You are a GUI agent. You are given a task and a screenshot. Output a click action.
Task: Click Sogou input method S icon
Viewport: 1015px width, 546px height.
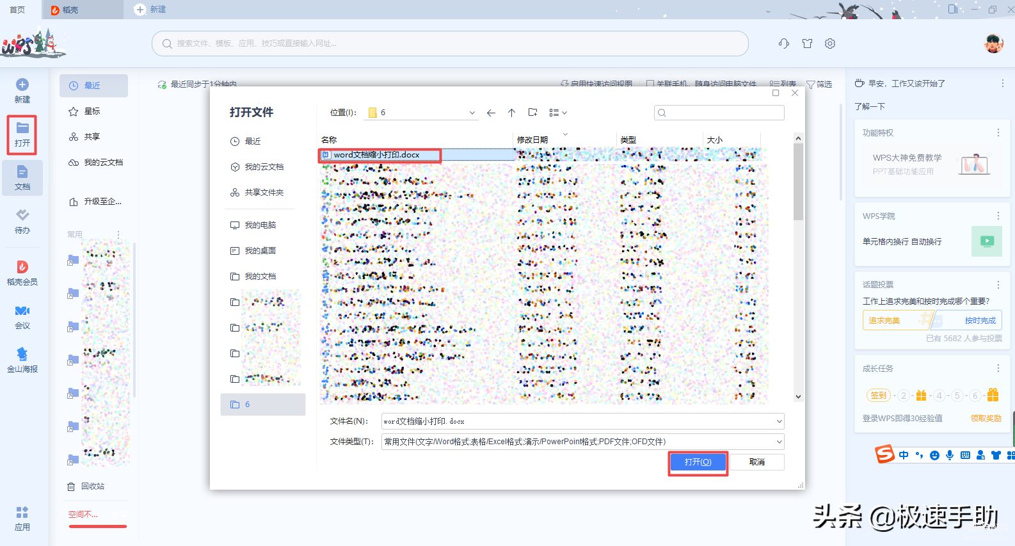point(884,454)
